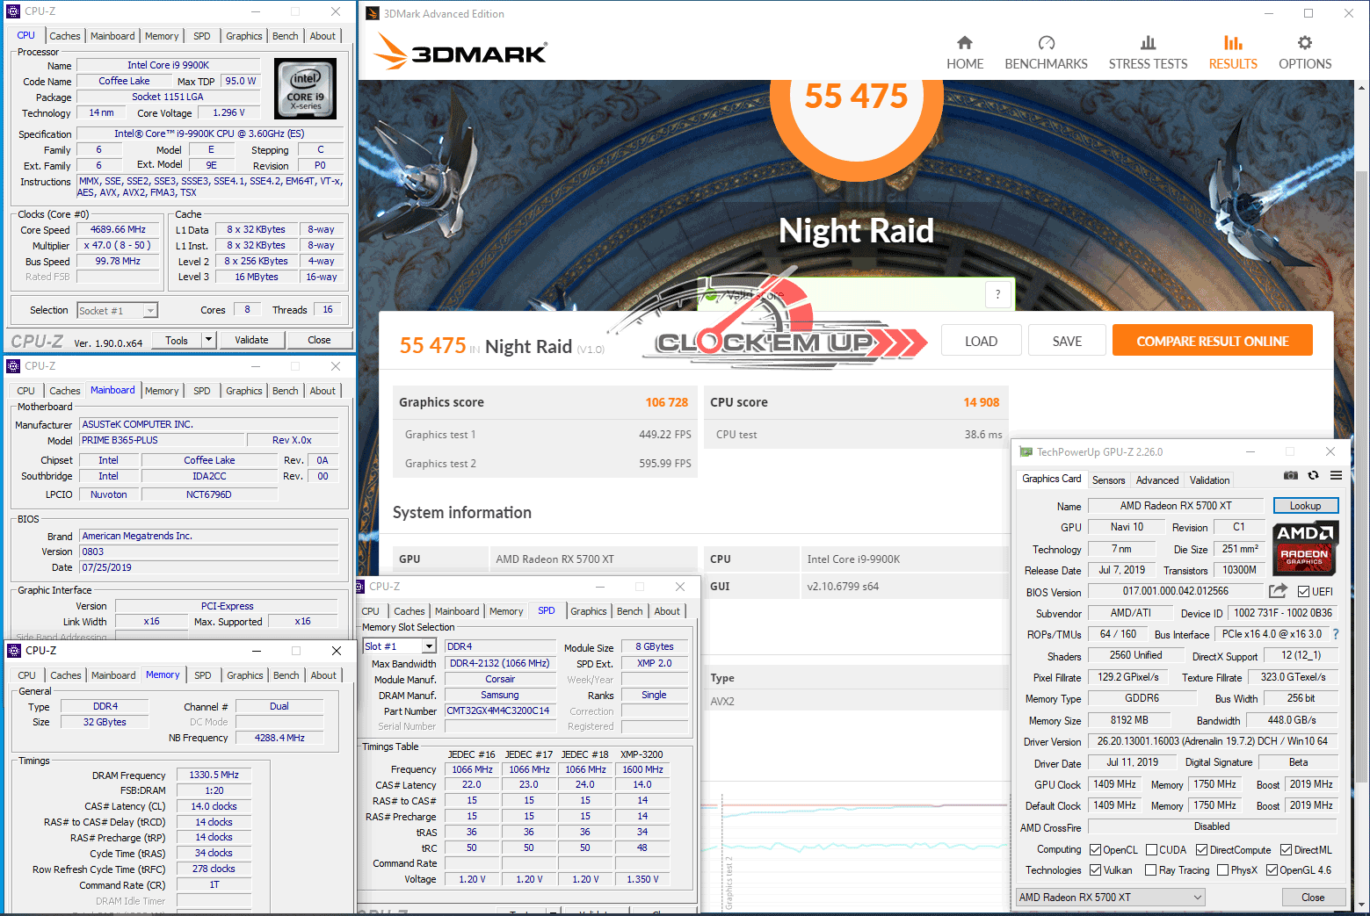Image resolution: width=1370 pixels, height=916 pixels.
Task: Click Compare Result Online button
Action: 1212,341
